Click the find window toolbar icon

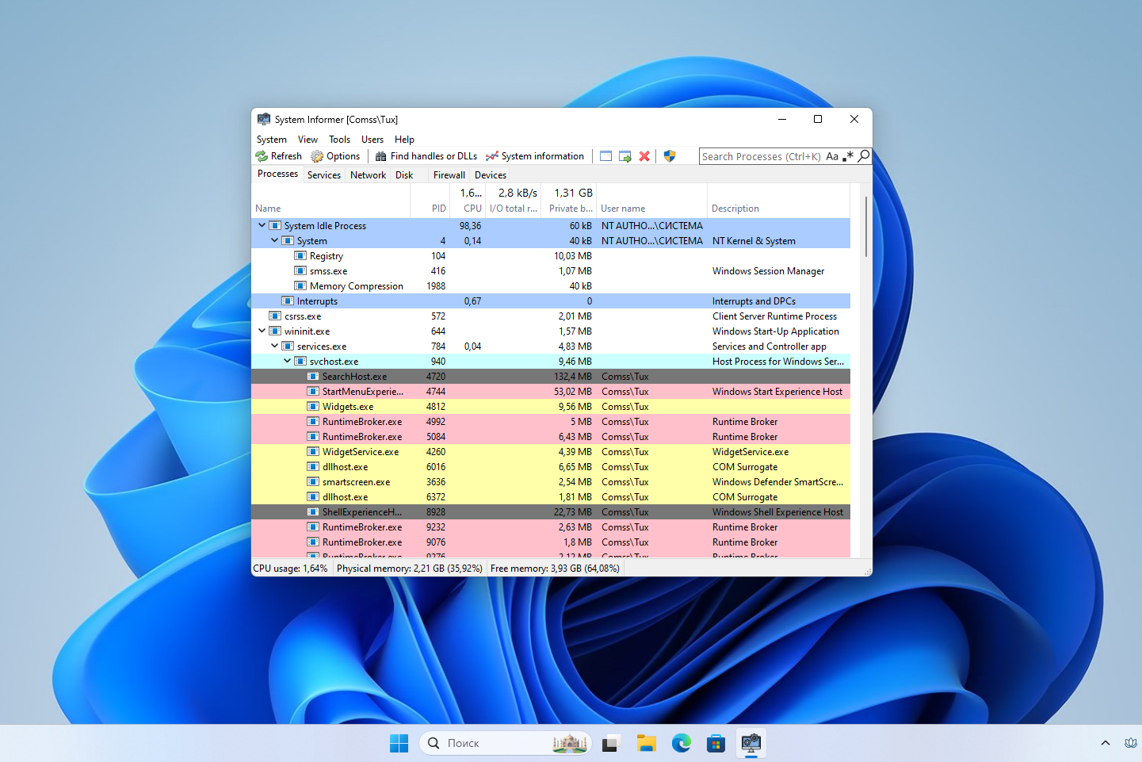606,156
